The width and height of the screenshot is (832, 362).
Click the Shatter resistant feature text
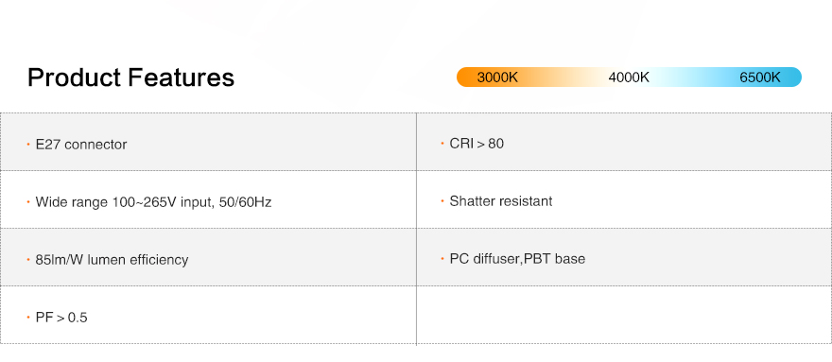pos(501,201)
